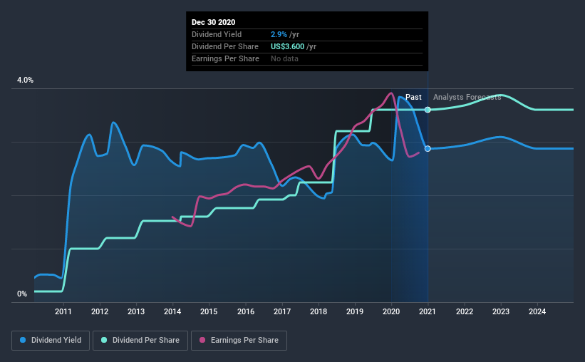The image size is (585, 362).
Task: Click the 2020 x-axis label
Action: pyautogui.click(x=391, y=311)
